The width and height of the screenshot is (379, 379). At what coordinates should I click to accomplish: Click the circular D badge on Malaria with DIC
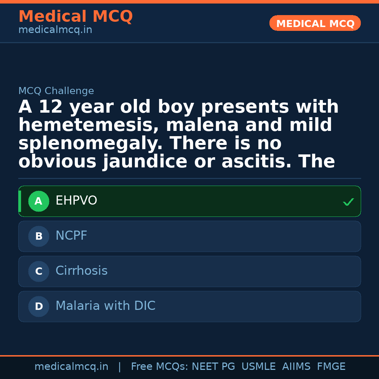click(39, 306)
